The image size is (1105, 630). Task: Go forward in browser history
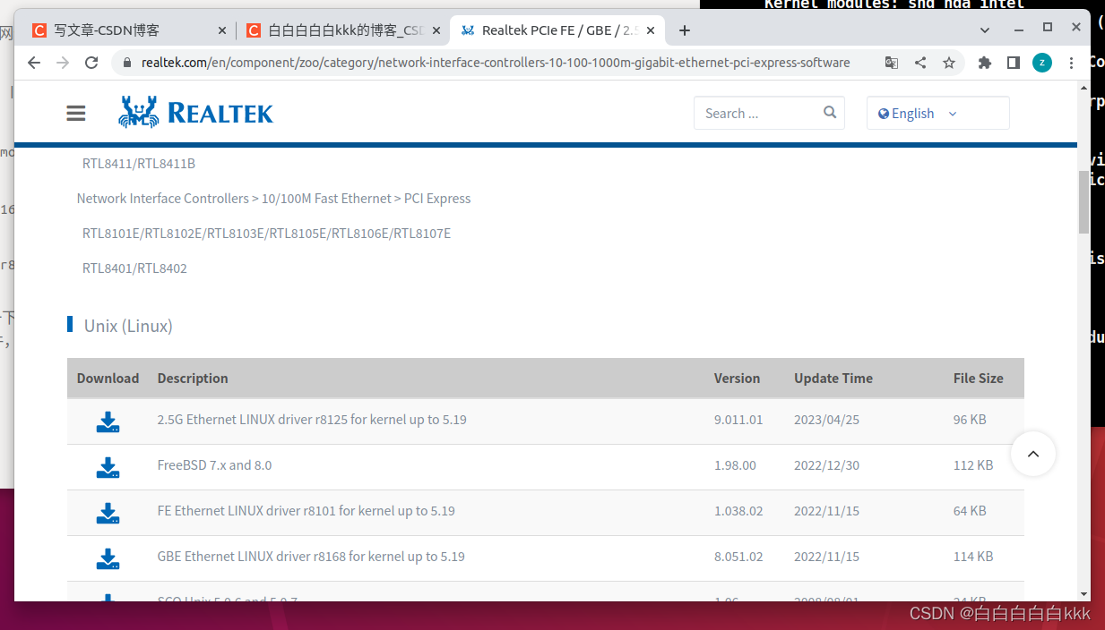coord(63,63)
